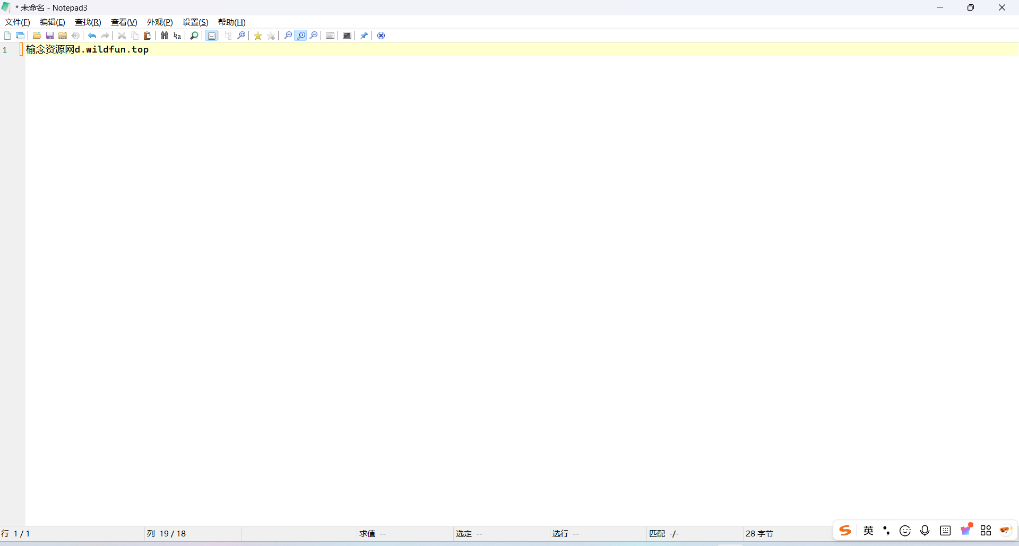
Task: Click the greyed indentation guides icon
Action: pos(228,36)
